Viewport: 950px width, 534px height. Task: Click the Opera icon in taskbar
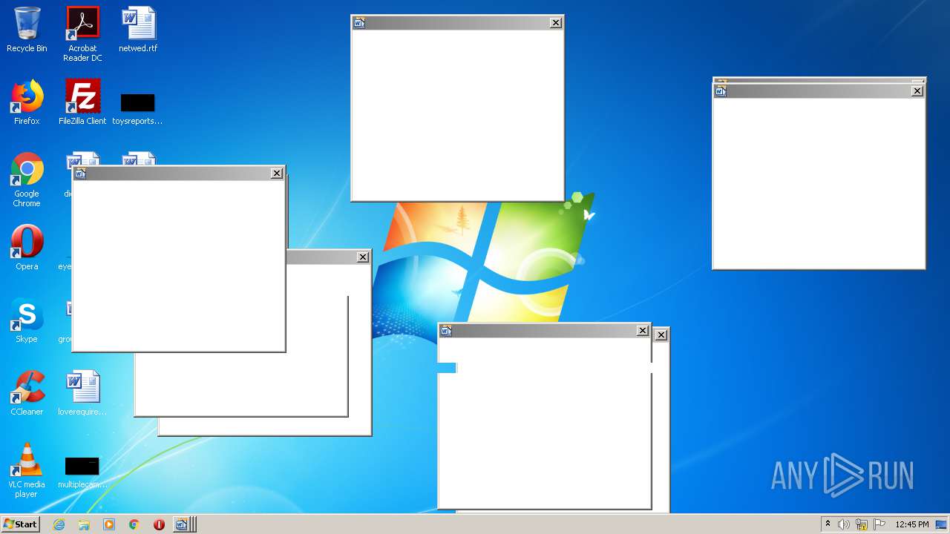pos(159,524)
